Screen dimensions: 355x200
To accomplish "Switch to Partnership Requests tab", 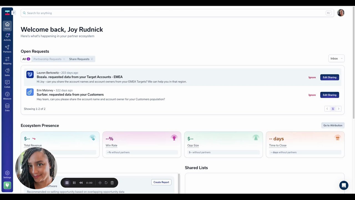I will click(49, 59).
